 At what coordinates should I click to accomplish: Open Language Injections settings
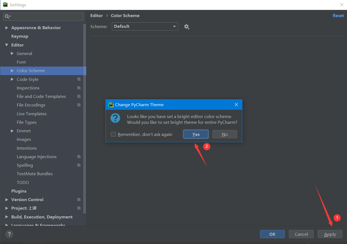37,157
